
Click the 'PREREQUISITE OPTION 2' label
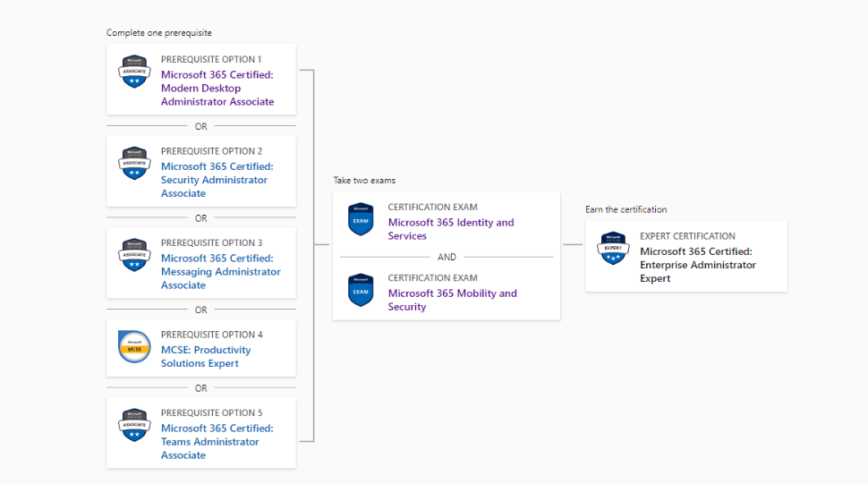point(211,151)
